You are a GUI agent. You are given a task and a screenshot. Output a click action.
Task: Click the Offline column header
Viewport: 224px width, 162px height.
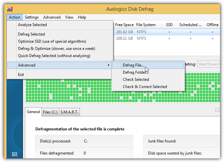tap(213, 25)
